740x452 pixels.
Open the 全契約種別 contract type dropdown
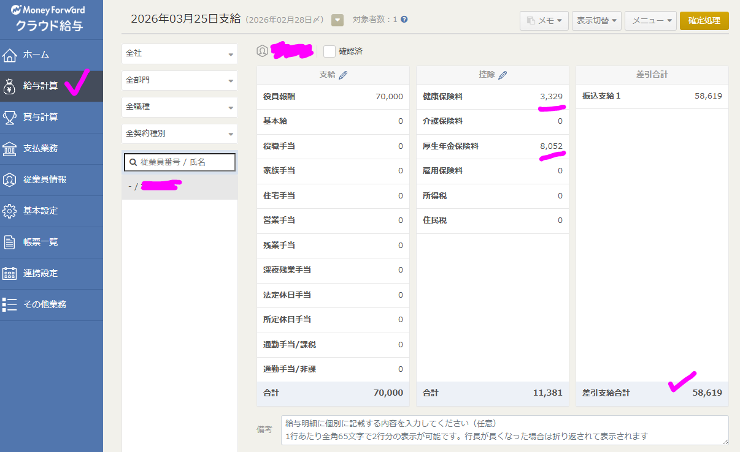point(179,134)
